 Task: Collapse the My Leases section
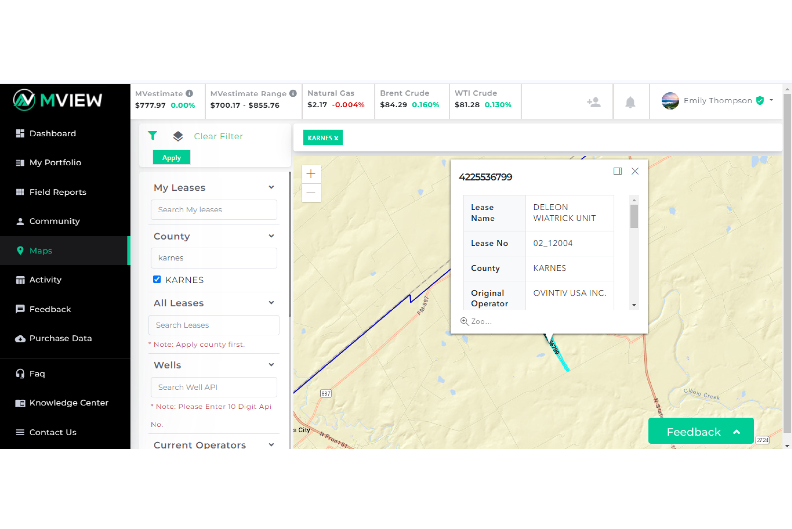(271, 187)
